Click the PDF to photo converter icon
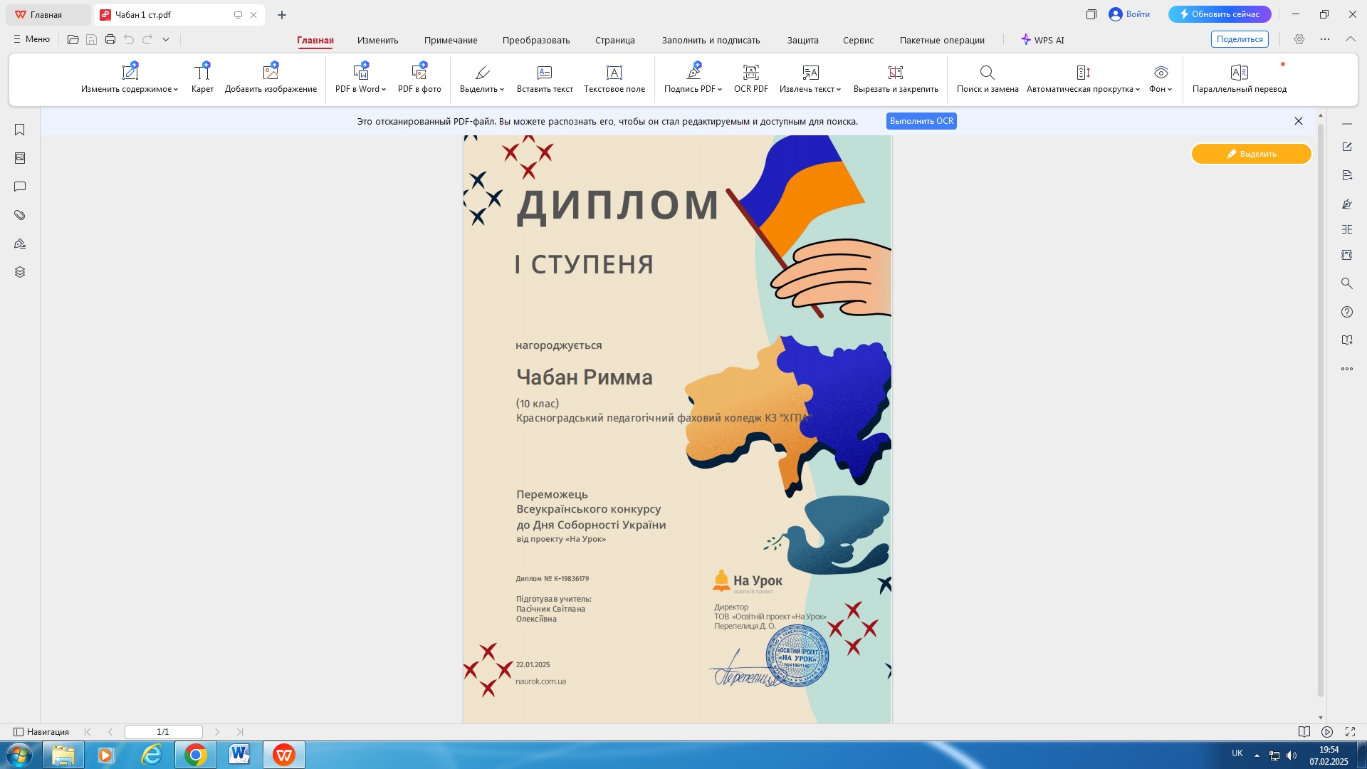This screenshot has height=769, width=1367. click(x=419, y=73)
